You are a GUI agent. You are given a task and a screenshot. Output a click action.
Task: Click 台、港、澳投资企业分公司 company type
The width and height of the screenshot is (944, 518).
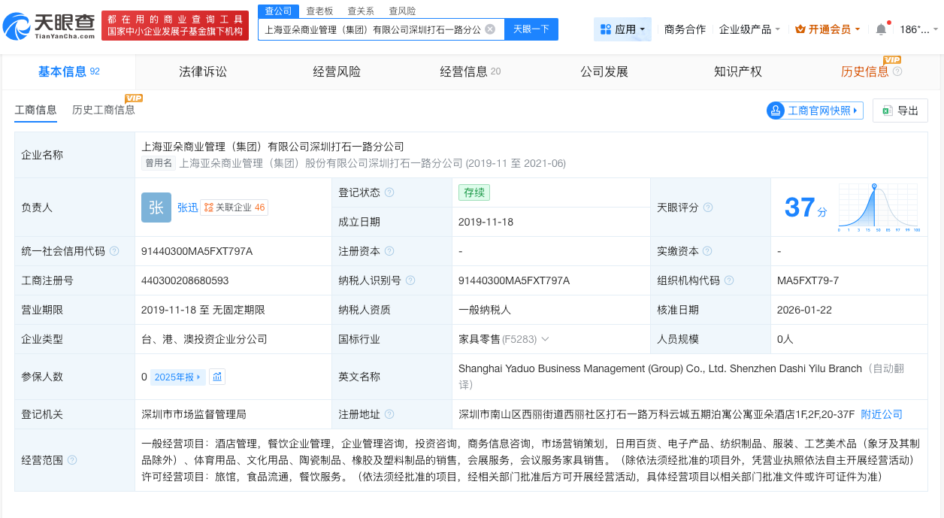(204, 339)
